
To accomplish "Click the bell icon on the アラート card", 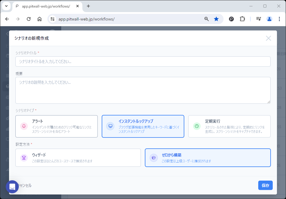I will (x=24, y=126).
